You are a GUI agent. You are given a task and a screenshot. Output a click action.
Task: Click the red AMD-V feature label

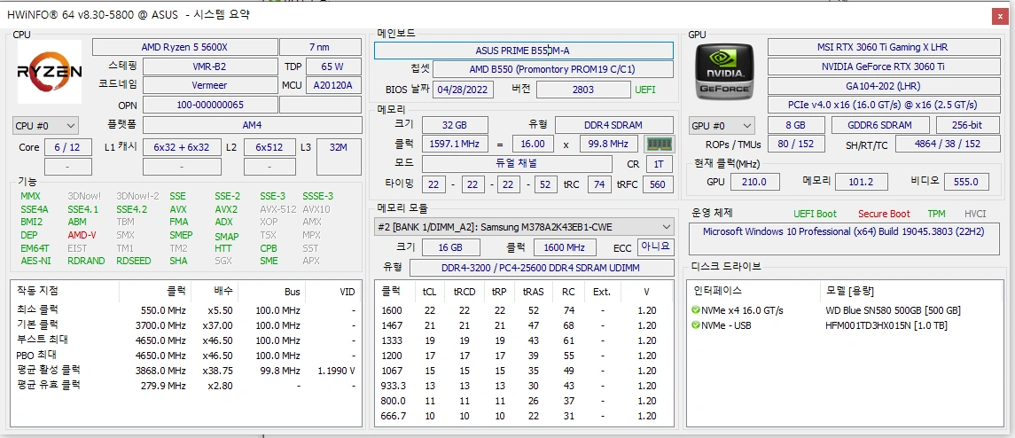click(82, 235)
